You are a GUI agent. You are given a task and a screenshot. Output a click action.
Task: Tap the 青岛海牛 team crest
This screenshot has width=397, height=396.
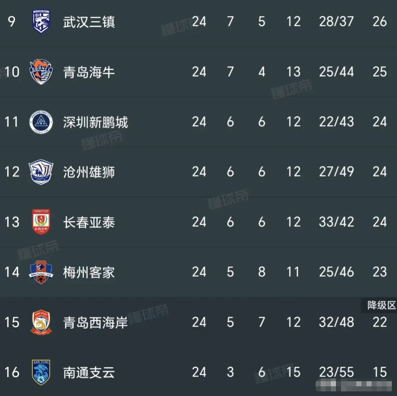pyautogui.click(x=41, y=72)
